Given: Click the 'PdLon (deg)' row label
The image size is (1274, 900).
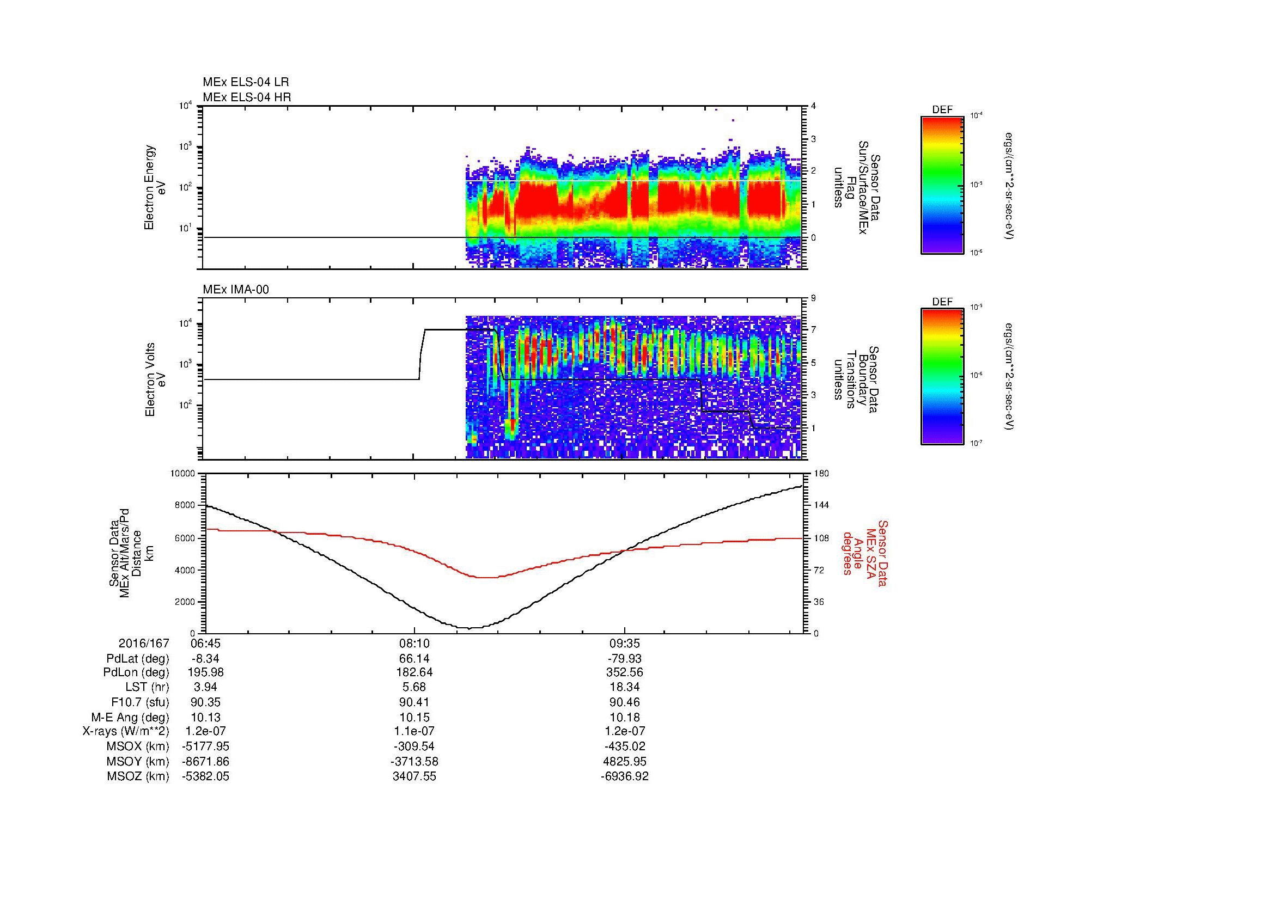Looking at the screenshot, I should tap(137, 672).
